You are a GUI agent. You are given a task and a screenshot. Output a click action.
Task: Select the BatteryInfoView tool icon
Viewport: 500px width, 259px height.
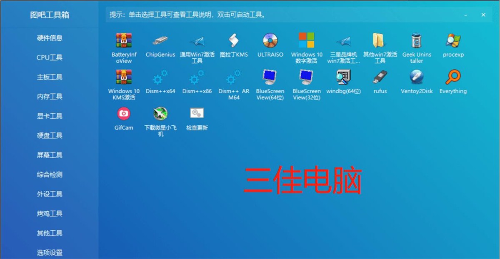click(x=124, y=40)
